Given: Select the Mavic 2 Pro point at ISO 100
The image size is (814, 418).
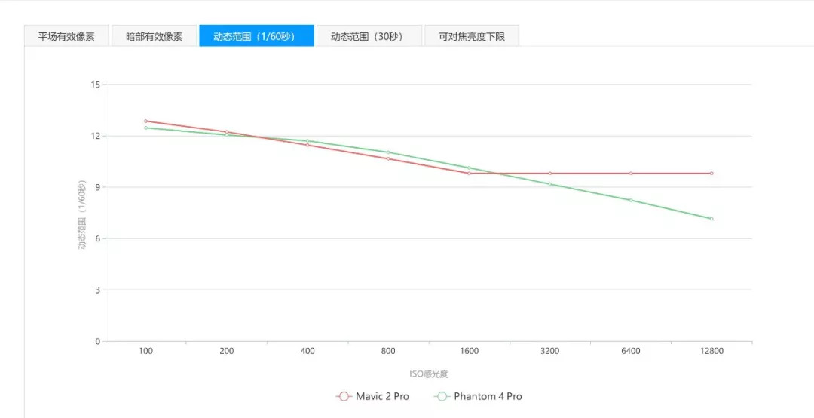Looking at the screenshot, I should tap(145, 121).
